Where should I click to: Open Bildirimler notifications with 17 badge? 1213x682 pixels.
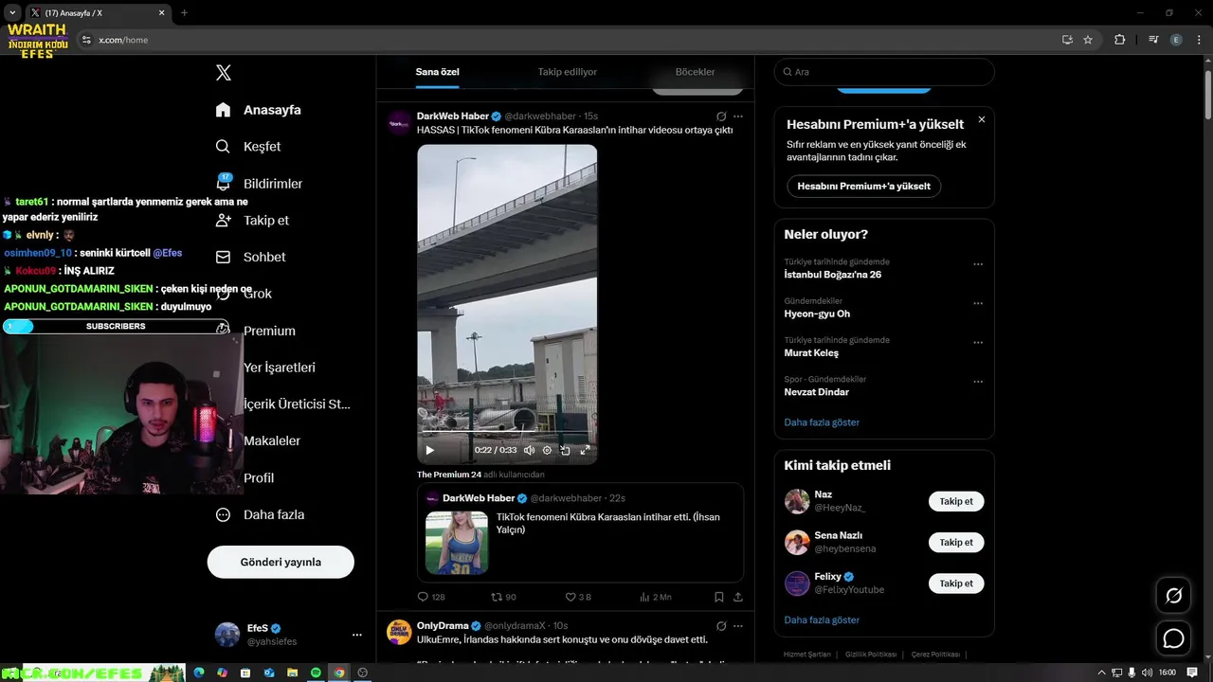point(259,183)
